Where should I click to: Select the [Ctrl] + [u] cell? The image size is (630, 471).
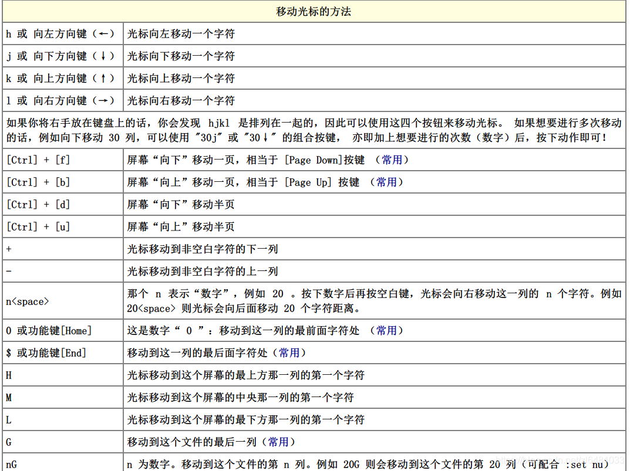[63, 227]
